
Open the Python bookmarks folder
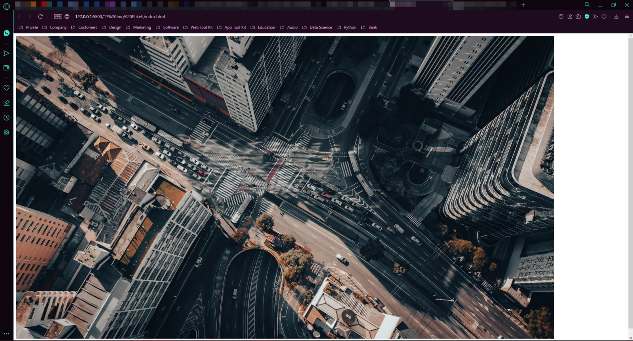click(x=346, y=27)
